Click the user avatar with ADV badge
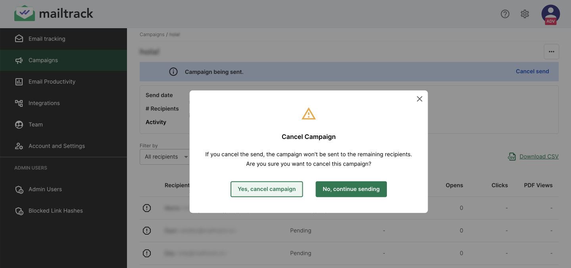The width and height of the screenshot is (571, 268). point(550,14)
